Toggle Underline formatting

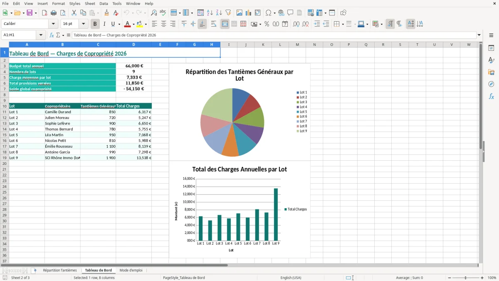113,24
